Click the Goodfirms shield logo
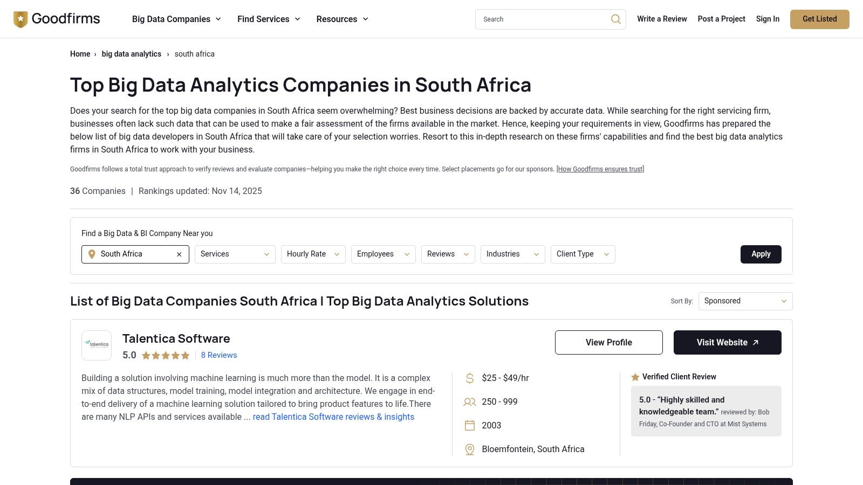Image resolution: width=863 pixels, height=485 pixels. [20, 19]
